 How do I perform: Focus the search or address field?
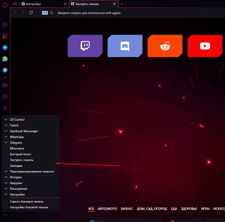click(89, 13)
